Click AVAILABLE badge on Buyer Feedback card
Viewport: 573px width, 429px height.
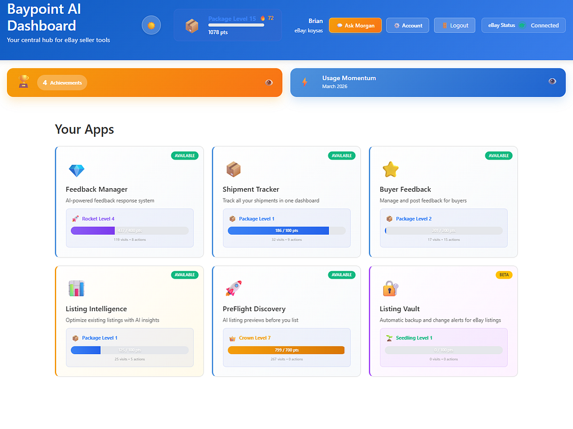[x=499, y=156]
